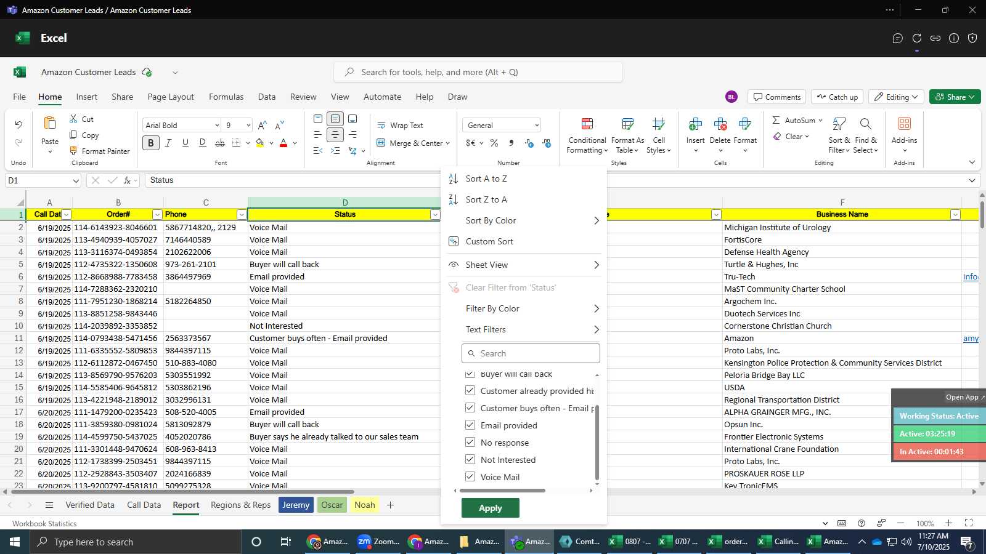
Task: Open Business Name column filter dropdown
Action: (x=955, y=214)
